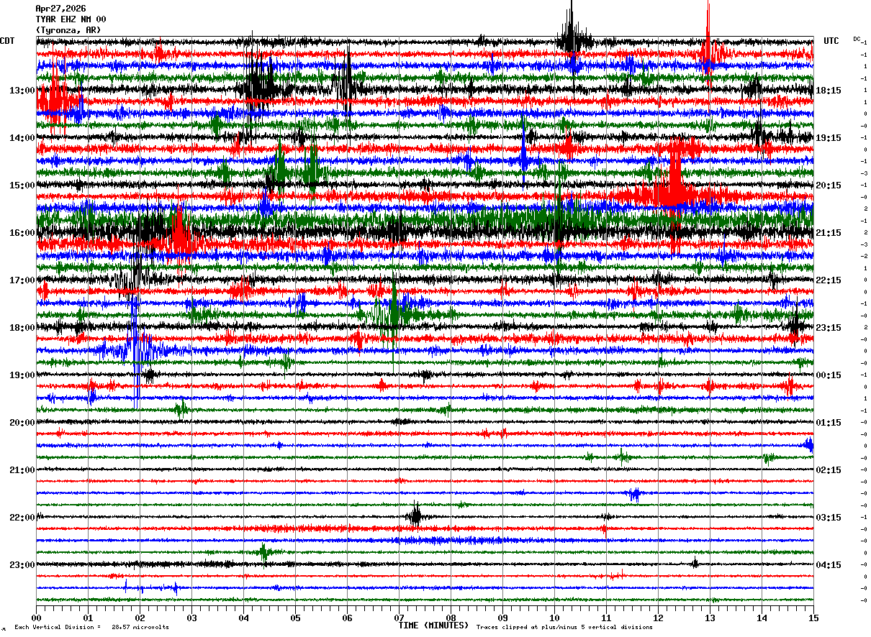Select minute tick 05 on time axis
Screen dimensions: 871x637
(295, 618)
